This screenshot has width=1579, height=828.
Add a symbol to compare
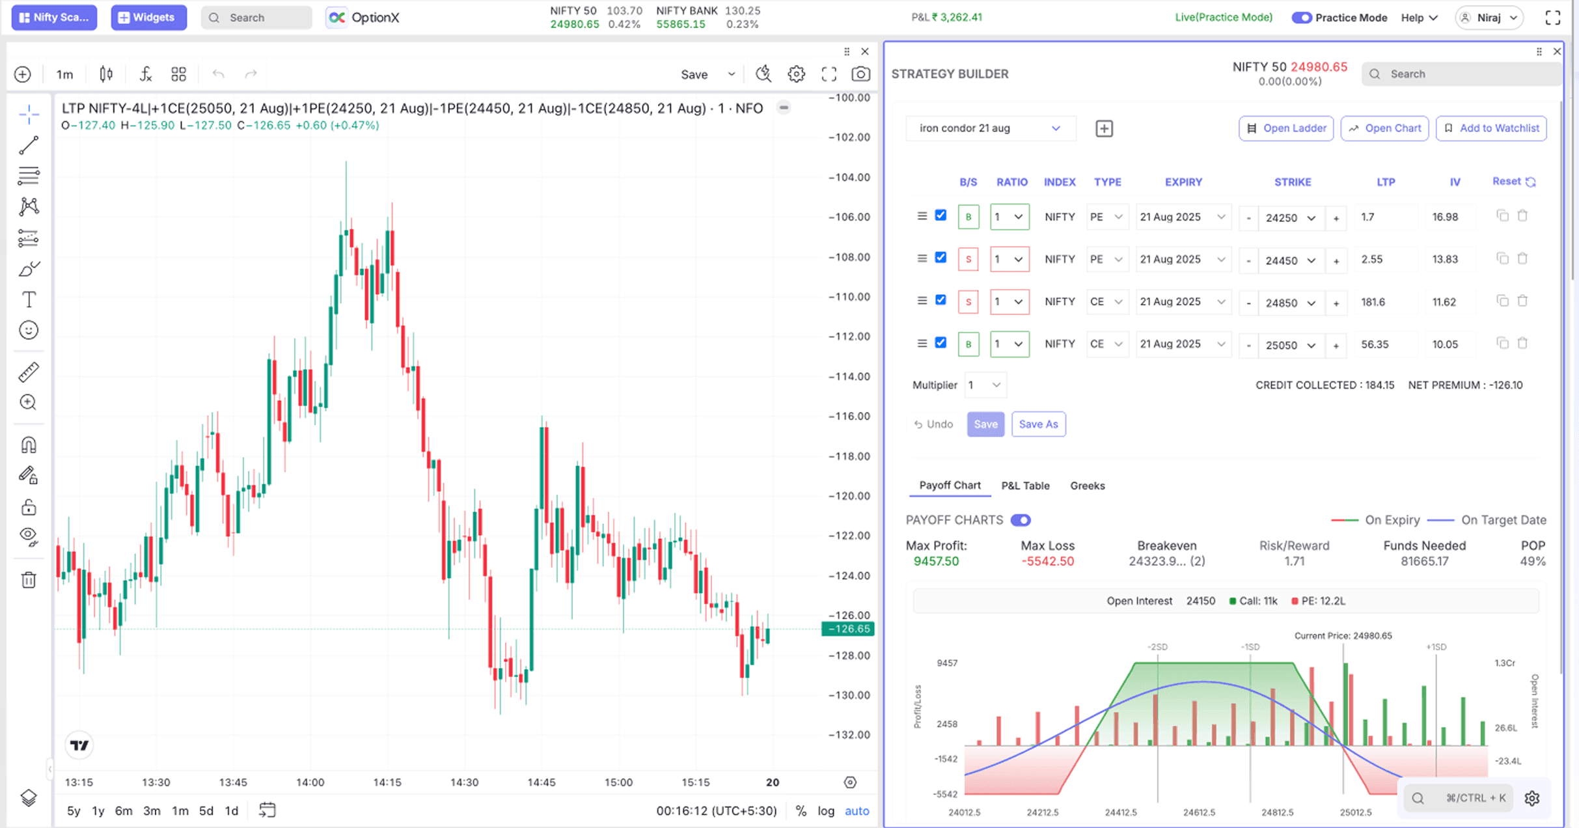(x=23, y=74)
